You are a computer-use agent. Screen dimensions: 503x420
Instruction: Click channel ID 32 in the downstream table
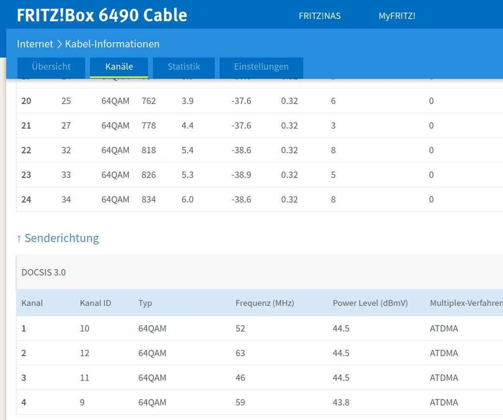[x=66, y=150]
